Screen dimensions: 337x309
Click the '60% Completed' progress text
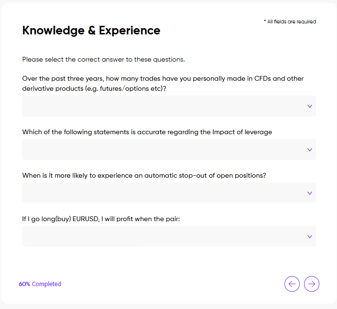pos(40,284)
